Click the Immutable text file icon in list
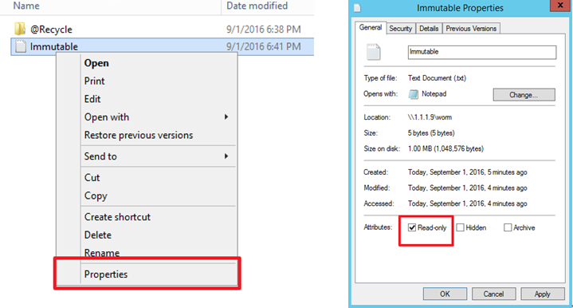 21,46
